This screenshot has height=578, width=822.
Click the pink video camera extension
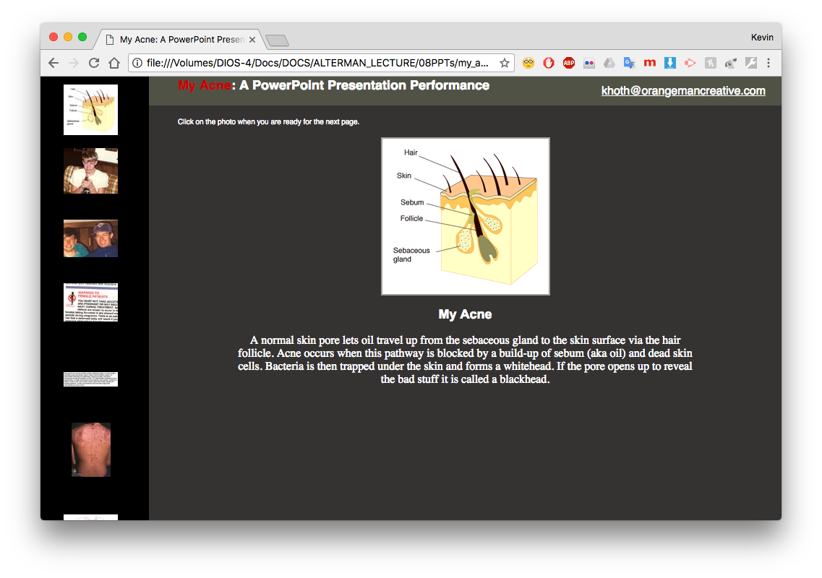(x=690, y=63)
